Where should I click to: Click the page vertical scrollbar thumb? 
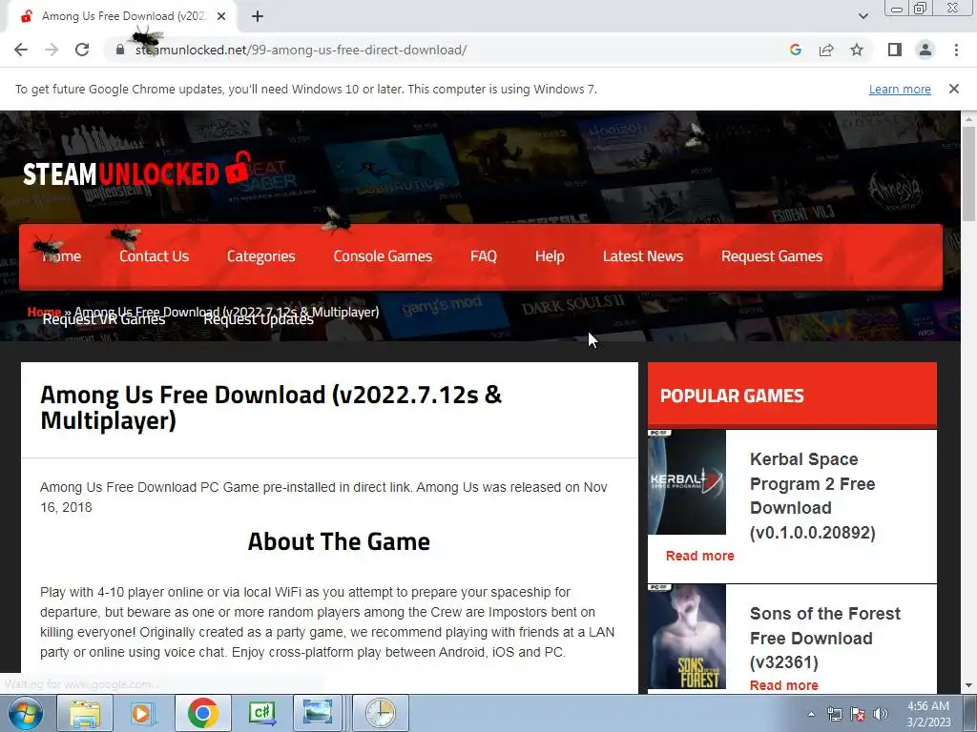coord(968,173)
